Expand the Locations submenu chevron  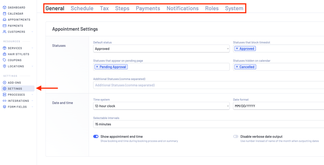tap(32, 66)
